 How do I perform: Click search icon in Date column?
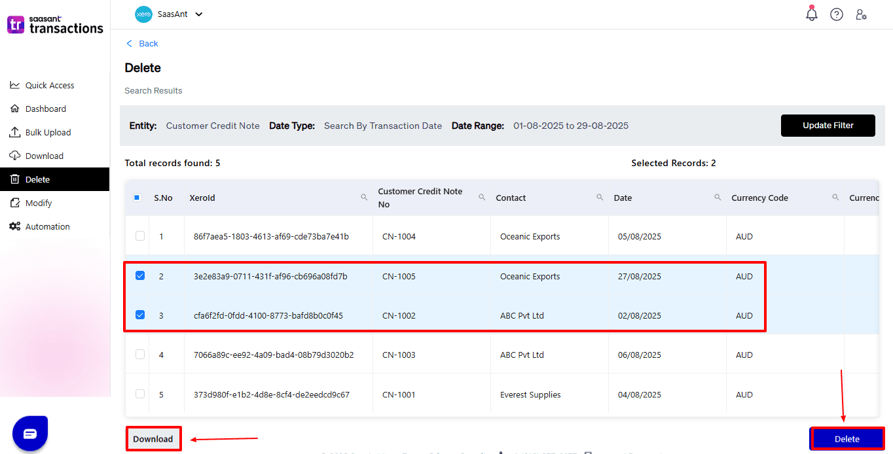point(718,197)
